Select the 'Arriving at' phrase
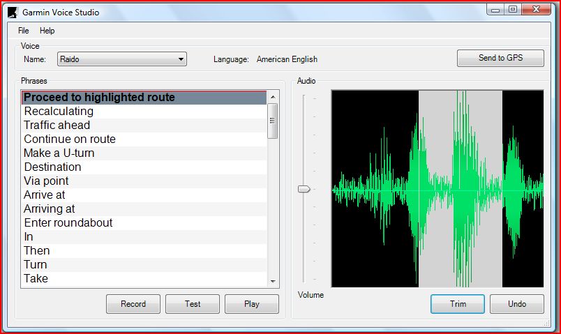 144,209
